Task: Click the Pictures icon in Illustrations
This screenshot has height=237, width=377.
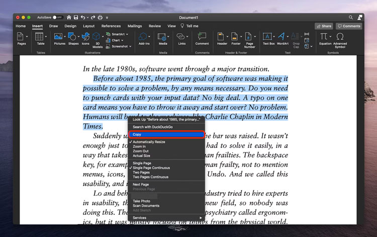Action: click(x=59, y=37)
